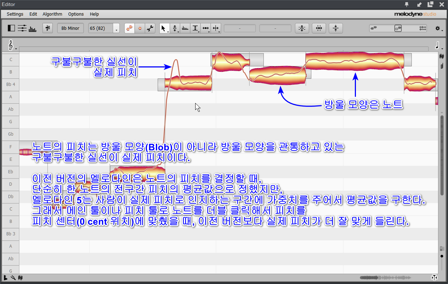
Task: Open the Edit menu
Action: 33,14
